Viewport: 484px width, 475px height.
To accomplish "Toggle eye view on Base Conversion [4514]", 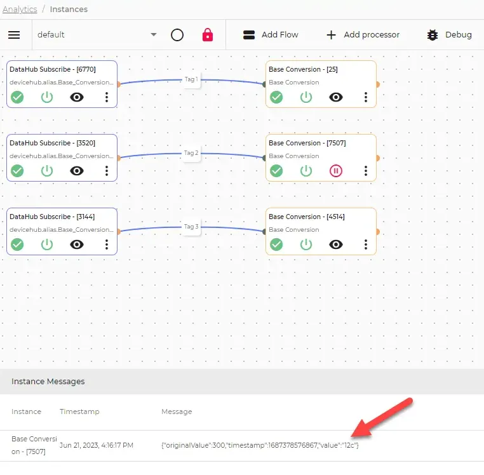I will pos(336,244).
